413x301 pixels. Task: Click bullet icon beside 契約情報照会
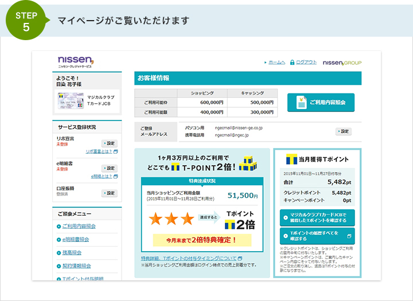point(59,266)
